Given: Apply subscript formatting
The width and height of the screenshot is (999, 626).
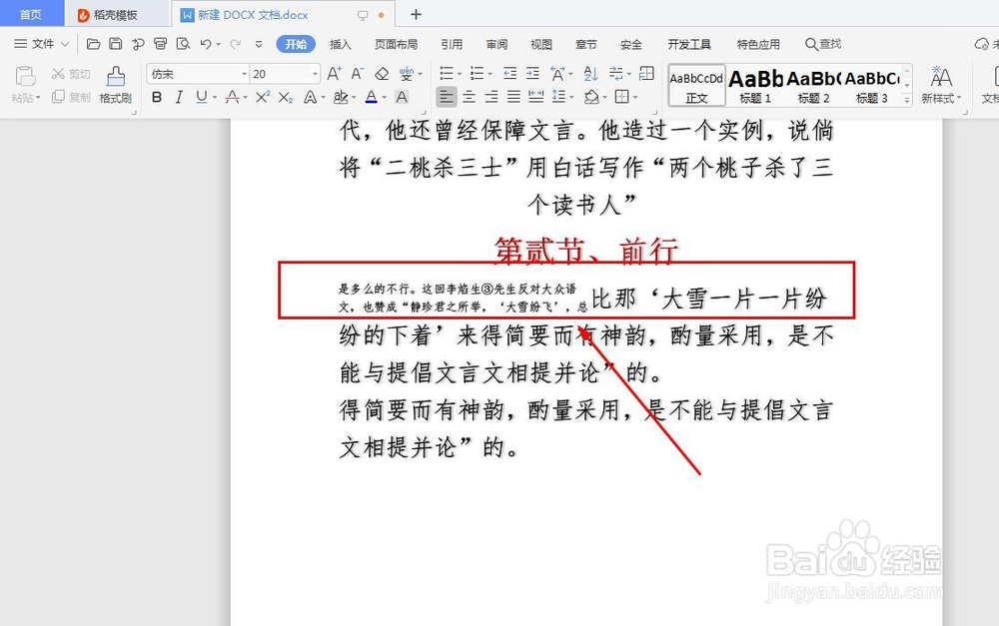Looking at the screenshot, I should (x=286, y=97).
